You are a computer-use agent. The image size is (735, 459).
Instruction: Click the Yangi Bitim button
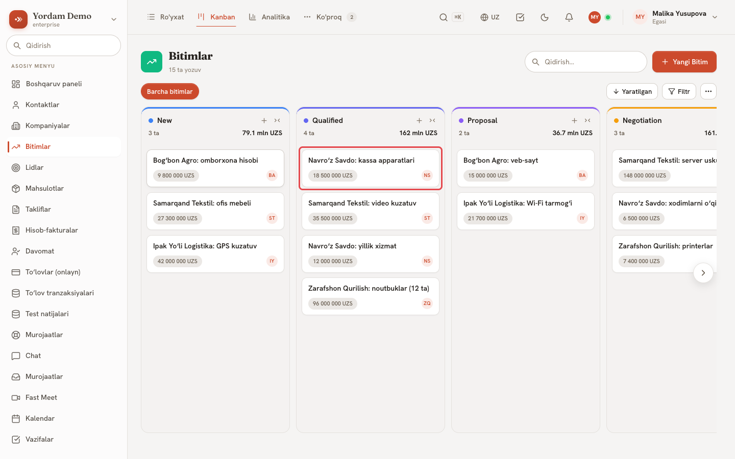coord(684,62)
